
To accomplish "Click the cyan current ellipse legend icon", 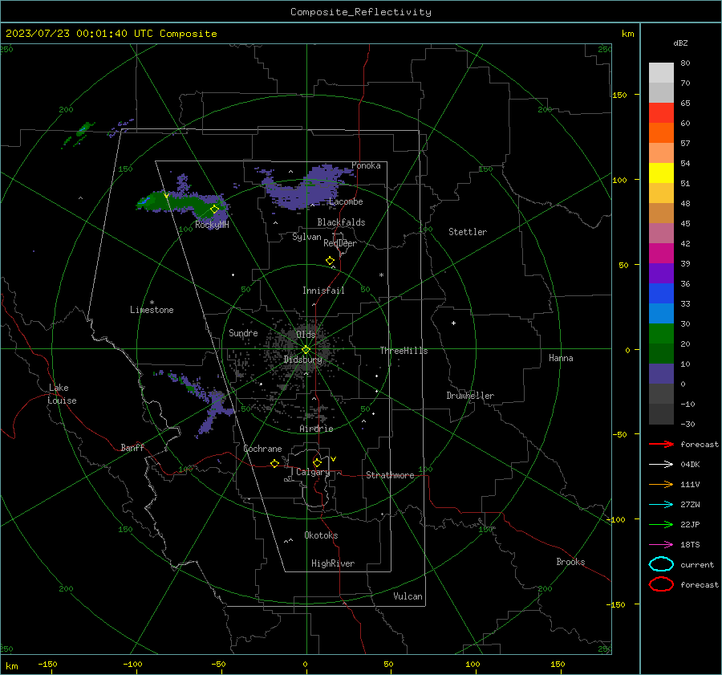I will [x=661, y=564].
